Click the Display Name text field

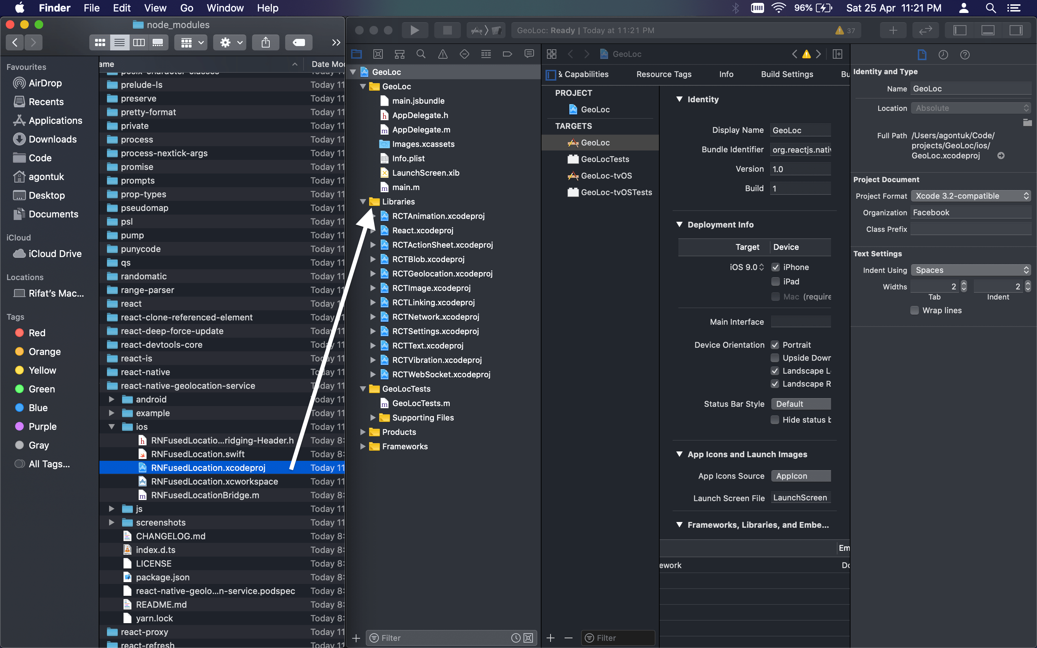tap(800, 130)
